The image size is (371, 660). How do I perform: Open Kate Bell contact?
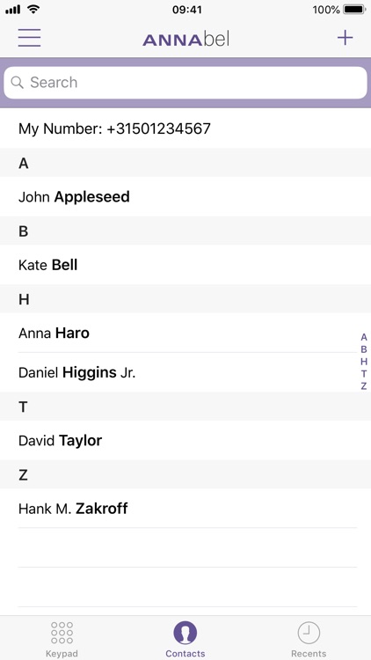click(185, 265)
